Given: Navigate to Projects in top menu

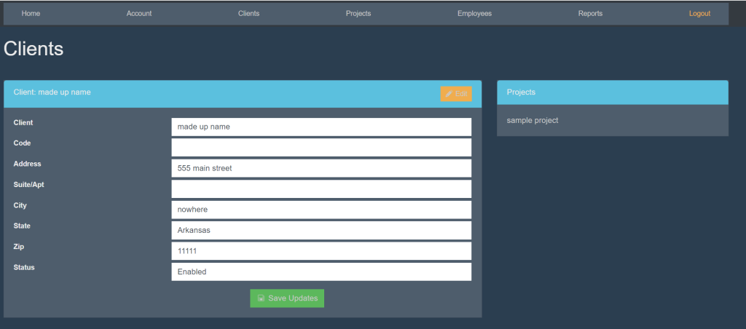Looking at the screenshot, I should [358, 14].
